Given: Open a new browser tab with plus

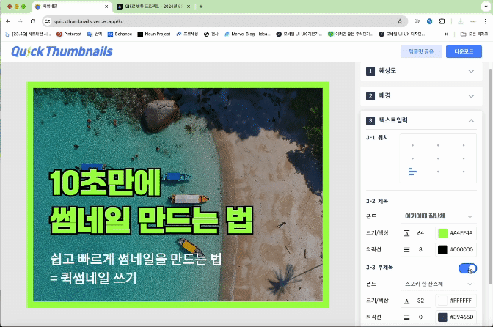Looking at the screenshot, I should 200,7.
